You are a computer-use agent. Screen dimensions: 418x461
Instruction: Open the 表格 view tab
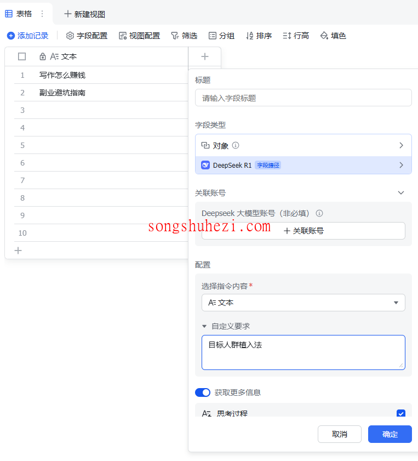(x=19, y=14)
